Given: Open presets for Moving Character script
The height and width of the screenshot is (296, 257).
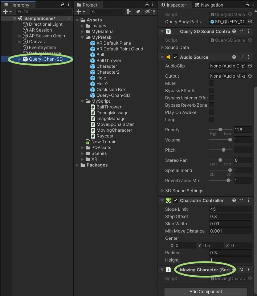Looking at the screenshot, I should pyautogui.click(x=241, y=270).
